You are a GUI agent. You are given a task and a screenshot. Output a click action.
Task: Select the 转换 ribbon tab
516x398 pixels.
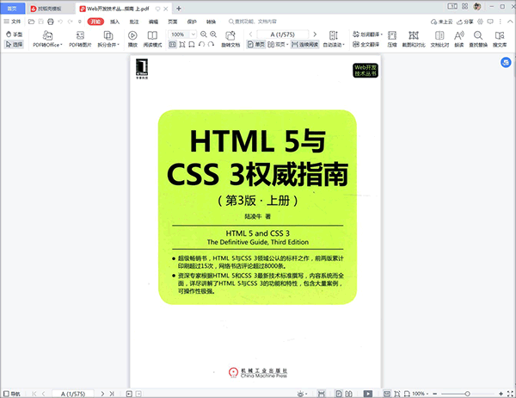(x=211, y=22)
